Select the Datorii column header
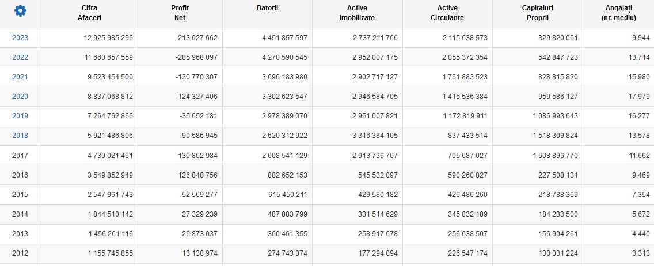Image resolution: width=654 pixels, height=266 pixels. [267, 8]
